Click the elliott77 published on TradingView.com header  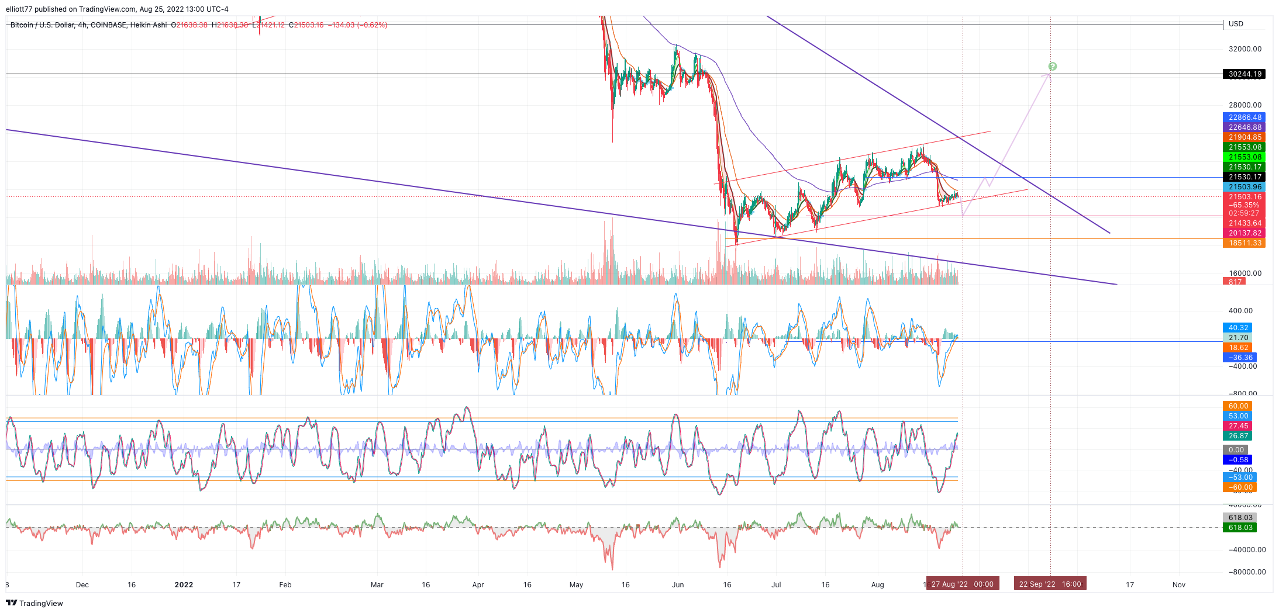coord(117,9)
